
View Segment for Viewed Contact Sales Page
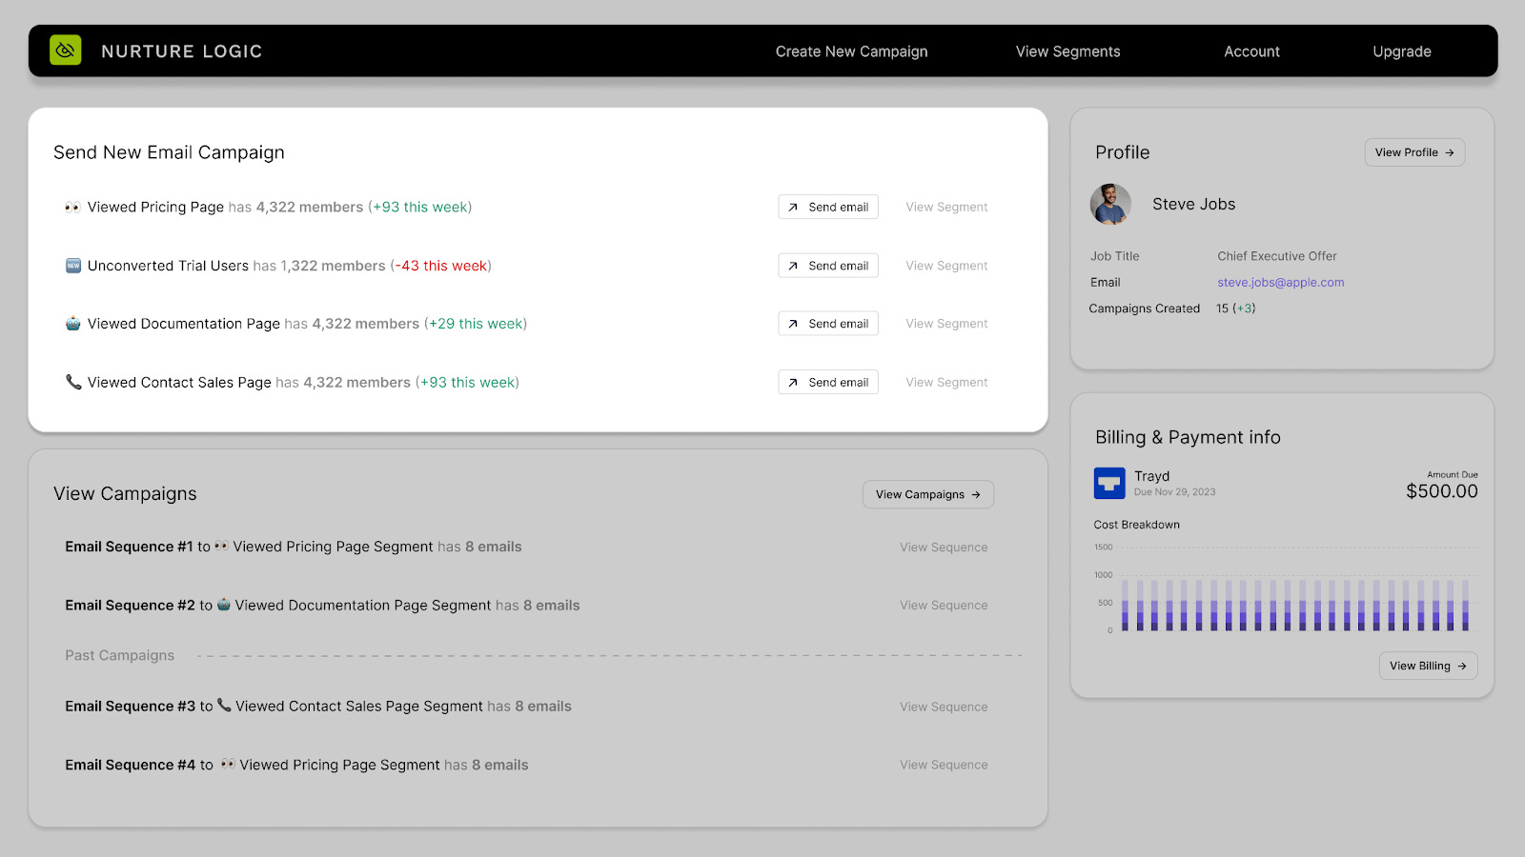click(x=946, y=382)
